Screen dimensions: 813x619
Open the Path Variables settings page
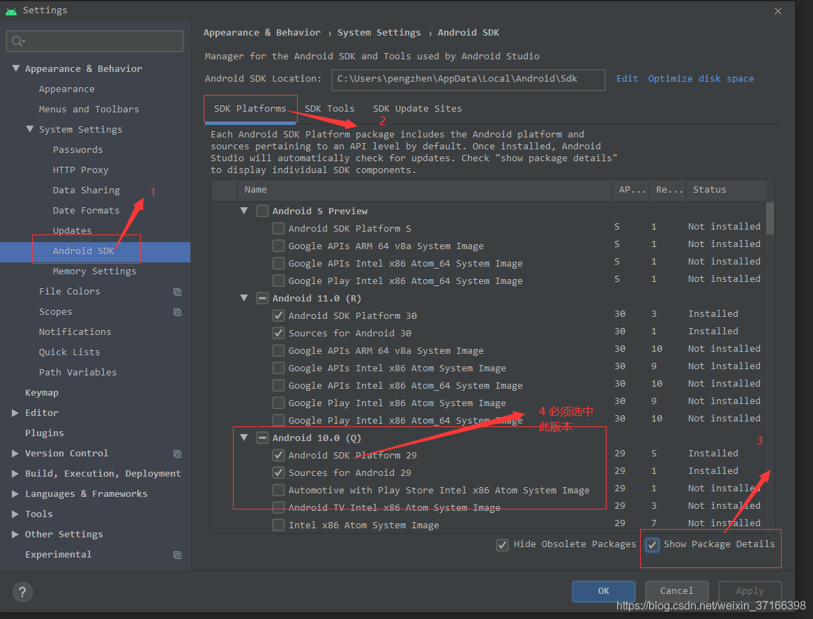tap(78, 373)
